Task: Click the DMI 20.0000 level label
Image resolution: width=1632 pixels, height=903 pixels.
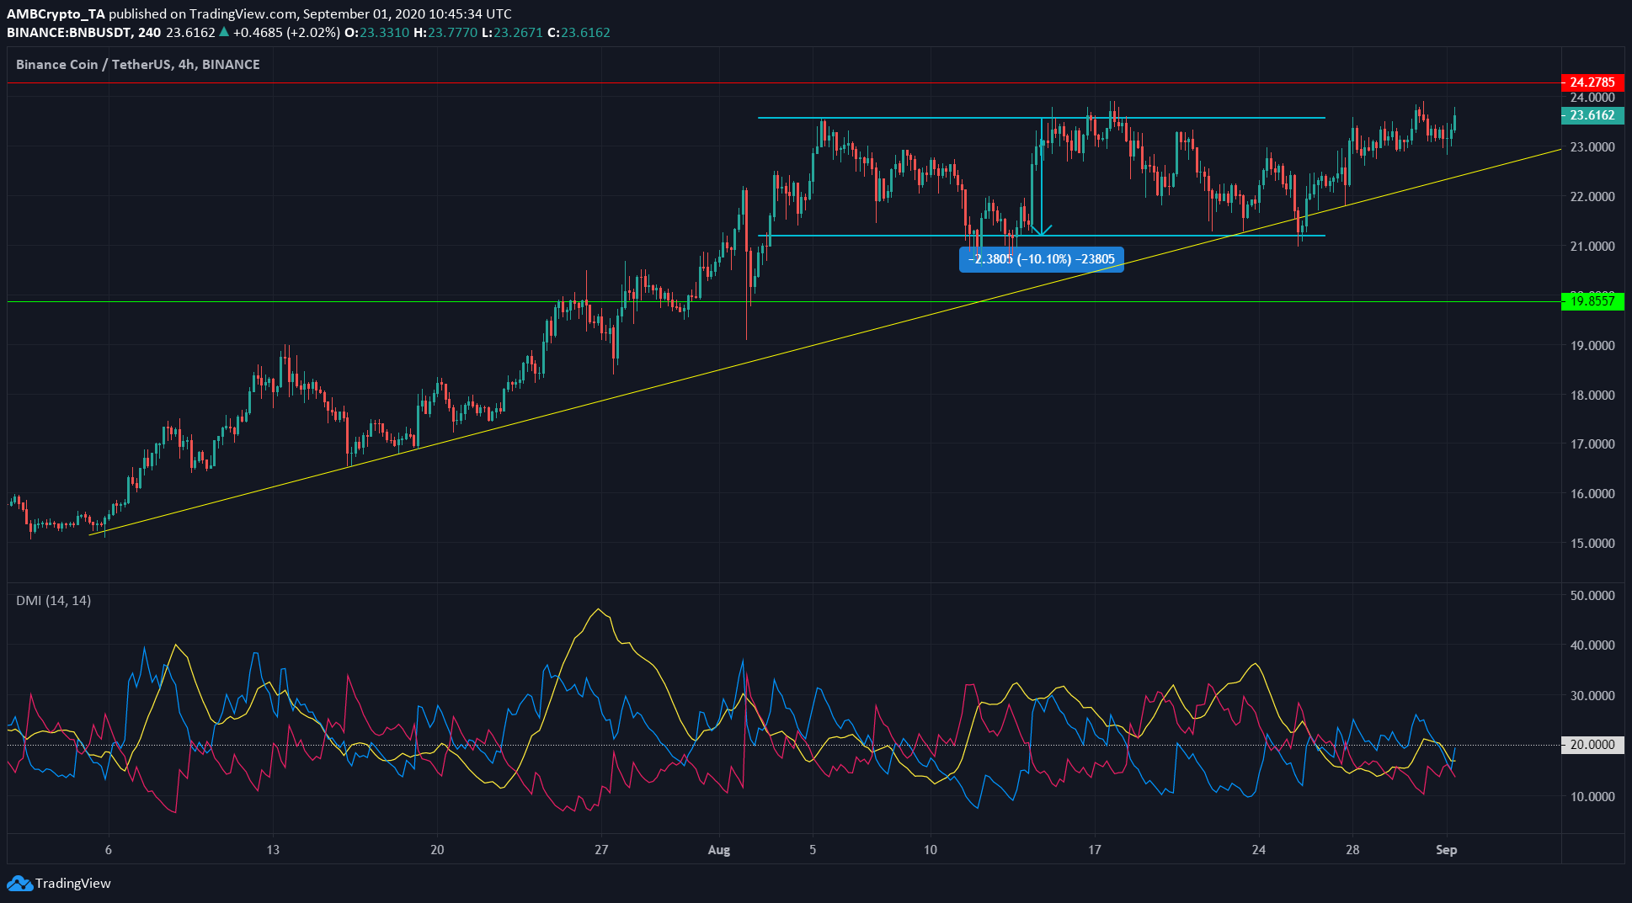Action: (x=1592, y=745)
